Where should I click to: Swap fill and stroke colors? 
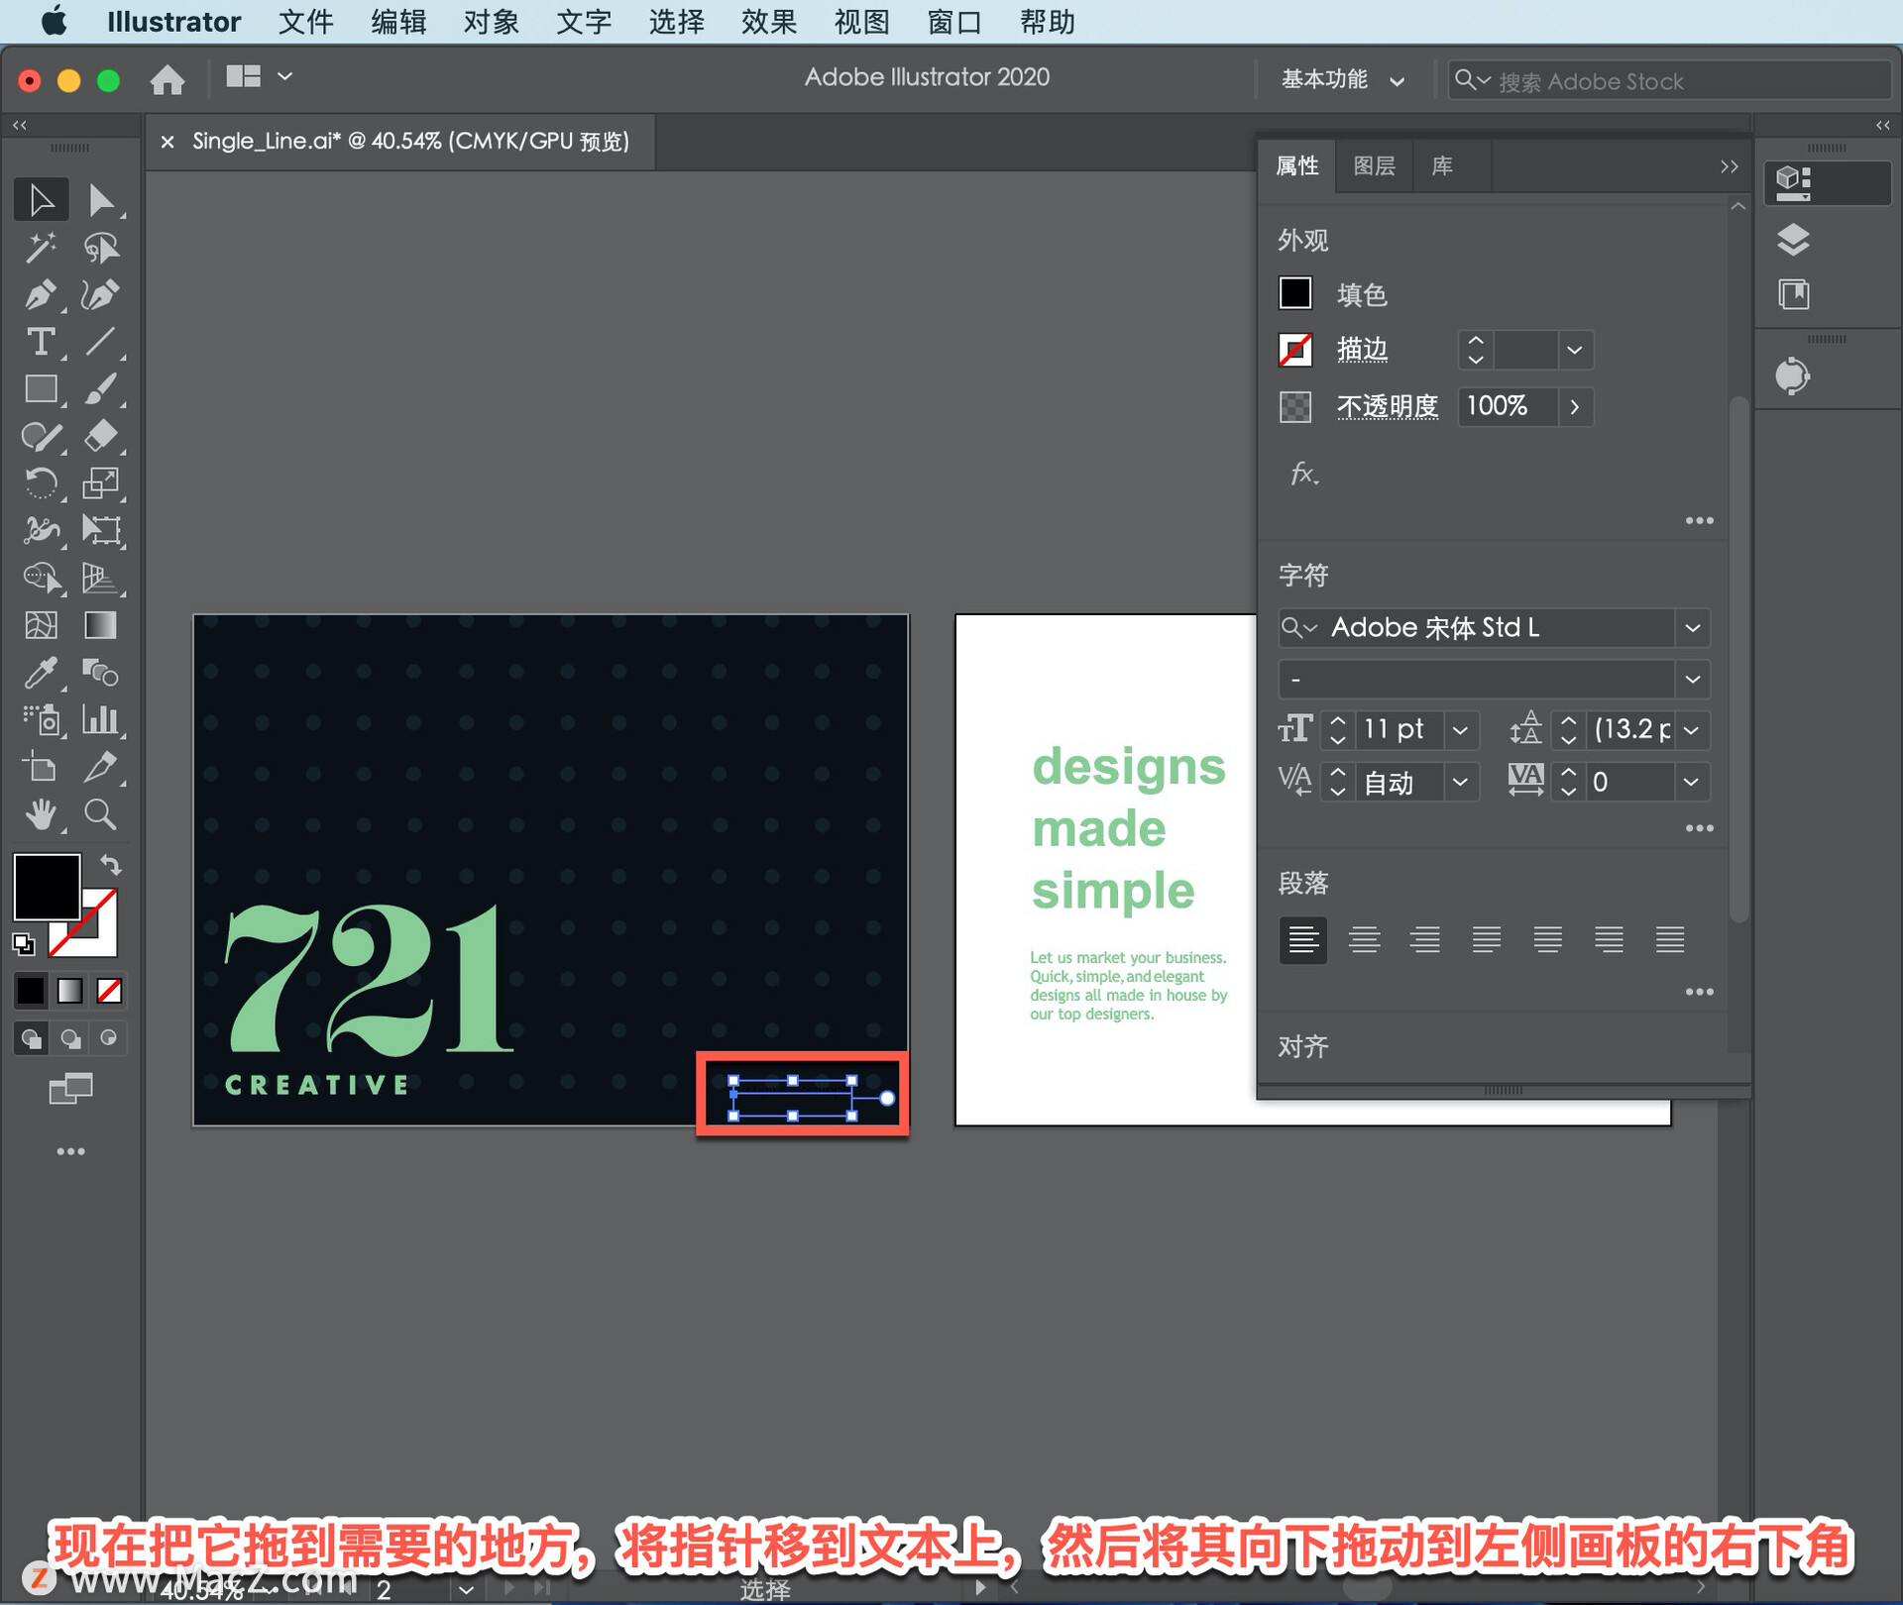[111, 865]
